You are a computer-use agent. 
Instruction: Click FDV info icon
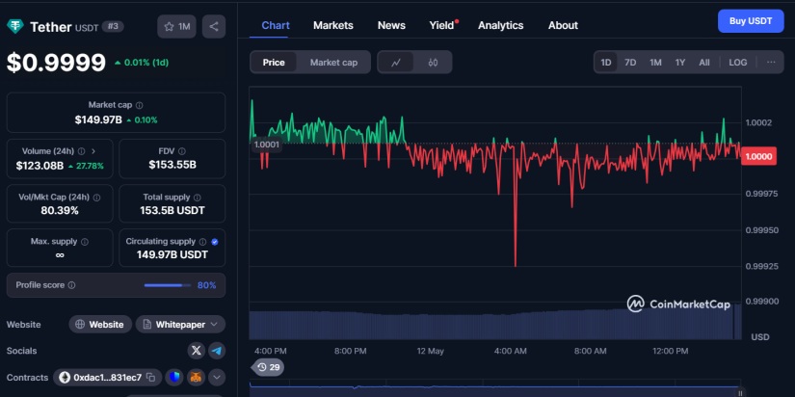(182, 151)
